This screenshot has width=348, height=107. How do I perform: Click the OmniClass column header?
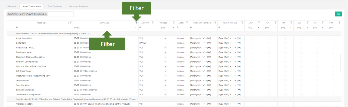(x=104, y=23)
